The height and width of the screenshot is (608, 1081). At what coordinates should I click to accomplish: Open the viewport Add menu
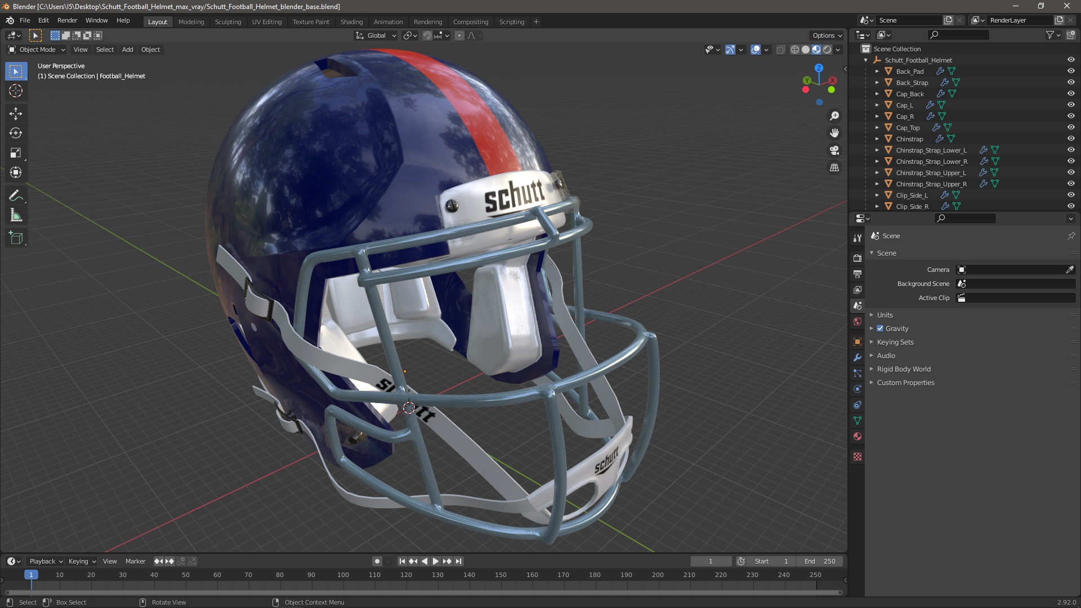tap(128, 50)
